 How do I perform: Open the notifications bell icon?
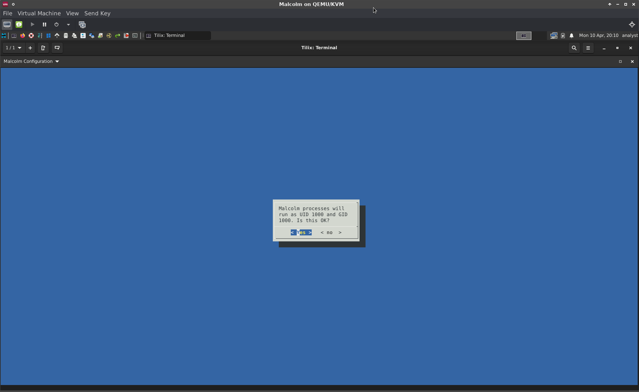[x=572, y=36]
